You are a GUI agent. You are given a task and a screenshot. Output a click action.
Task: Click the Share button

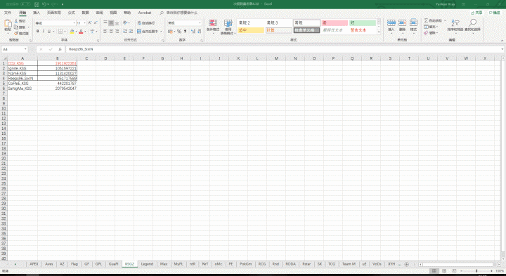[476, 13]
